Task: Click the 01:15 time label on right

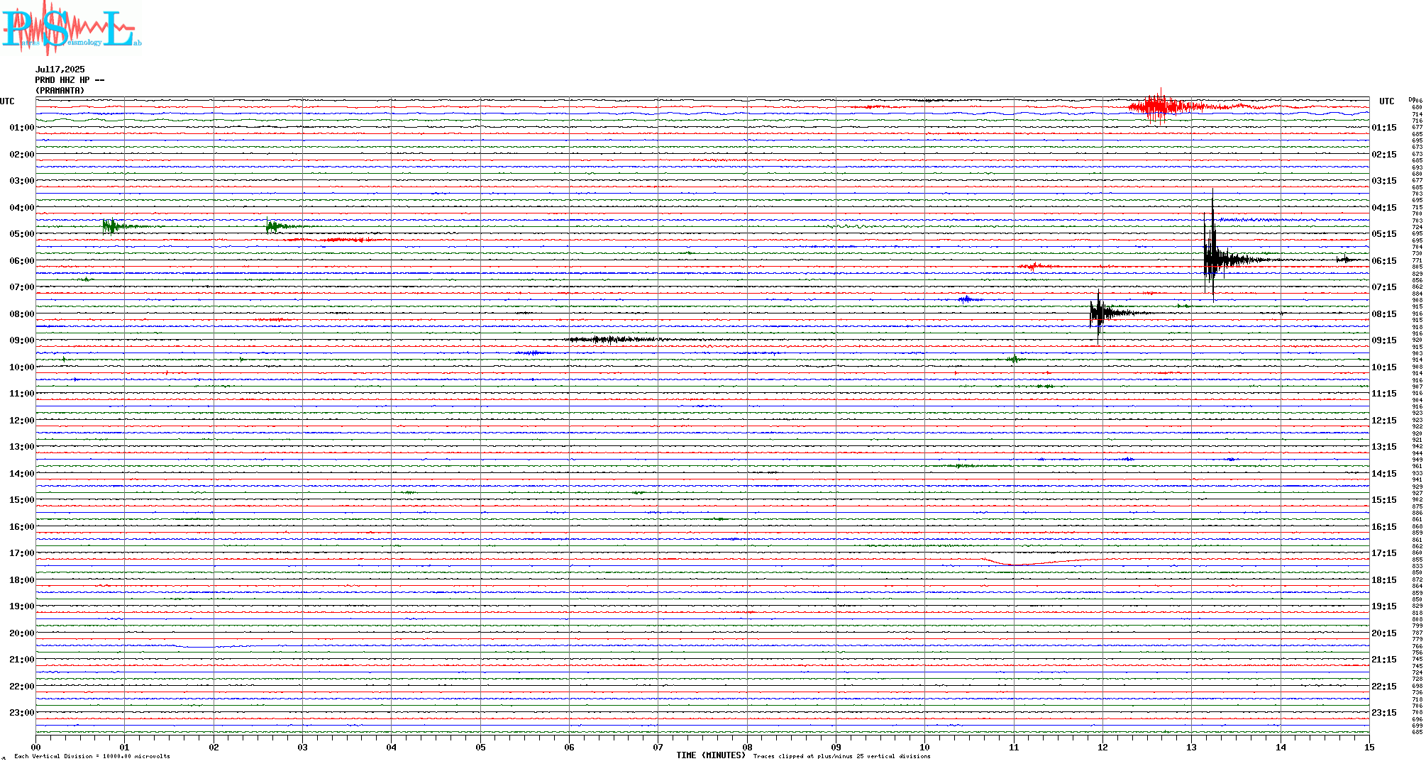Action: (1384, 128)
